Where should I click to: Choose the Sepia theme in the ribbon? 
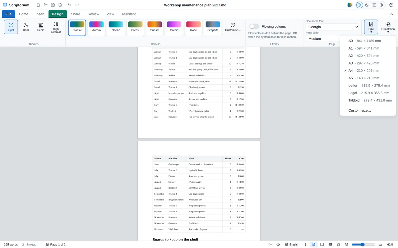[41, 27]
